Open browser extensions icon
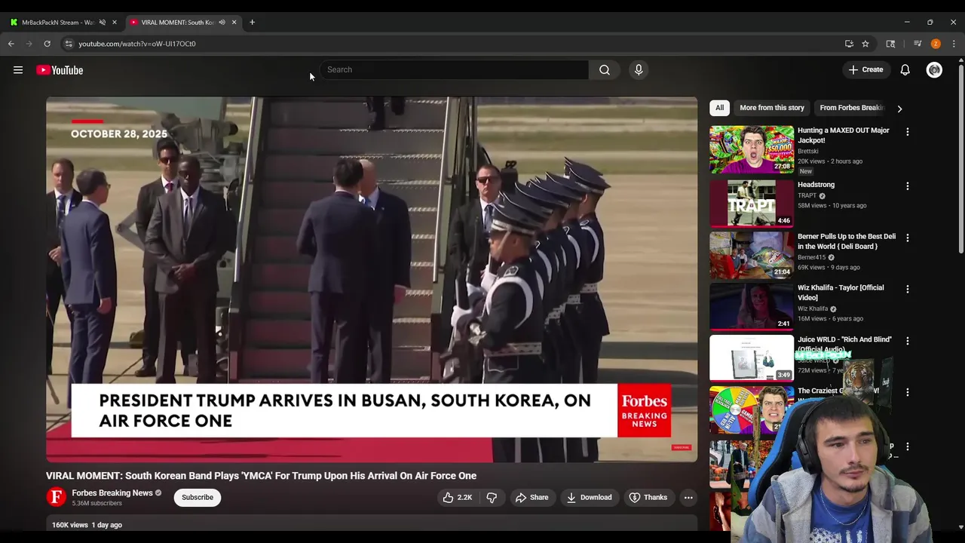This screenshot has width=965, height=543. click(890, 44)
